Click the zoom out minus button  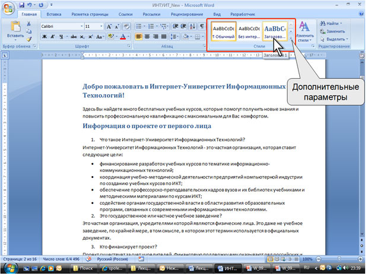tap(319, 259)
